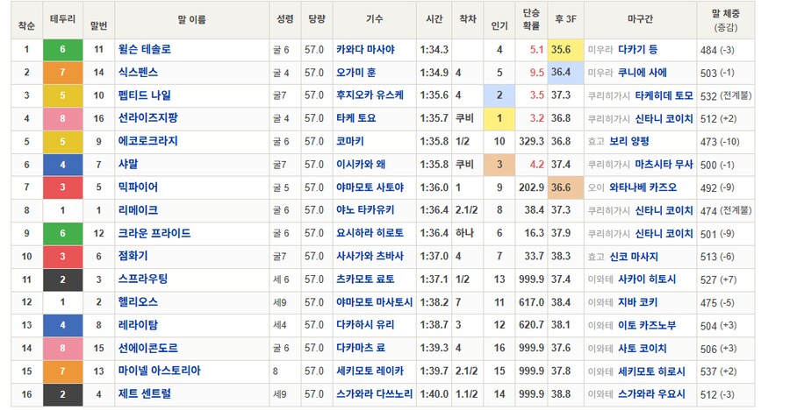Click the 식스펜스 horse name

138,73
